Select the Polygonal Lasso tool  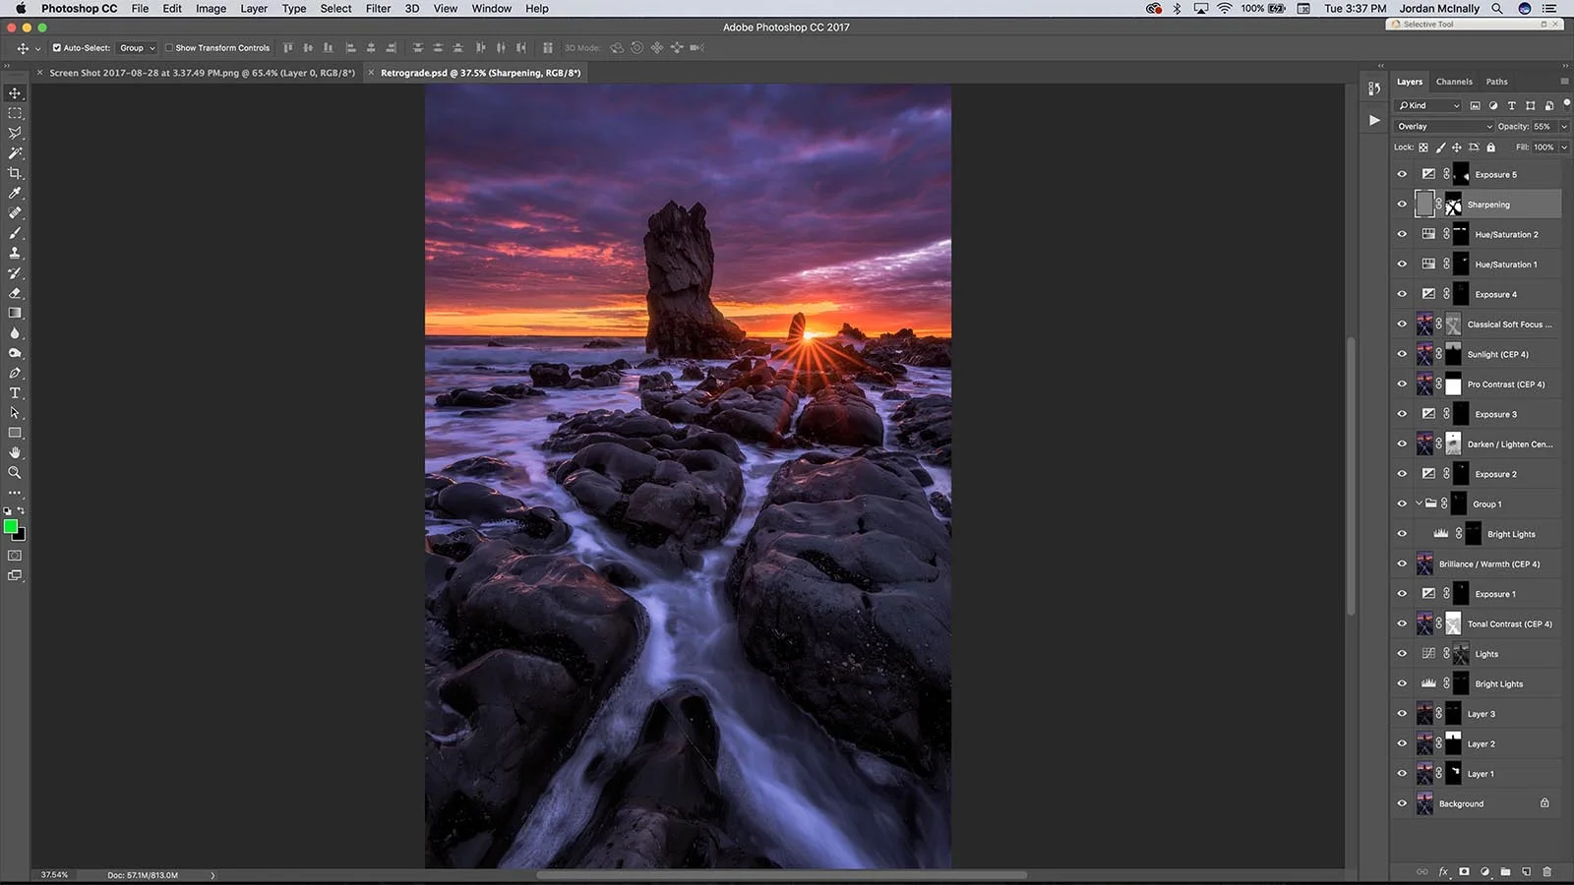15,133
